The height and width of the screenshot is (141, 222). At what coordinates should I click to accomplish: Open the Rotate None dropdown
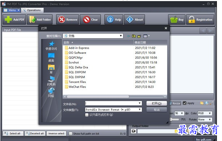pos(205,119)
